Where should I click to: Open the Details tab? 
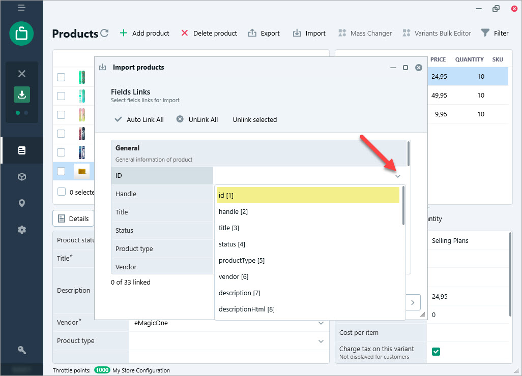[x=73, y=218]
